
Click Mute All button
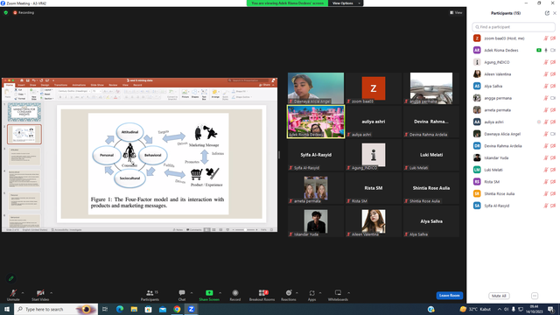click(x=499, y=296)
